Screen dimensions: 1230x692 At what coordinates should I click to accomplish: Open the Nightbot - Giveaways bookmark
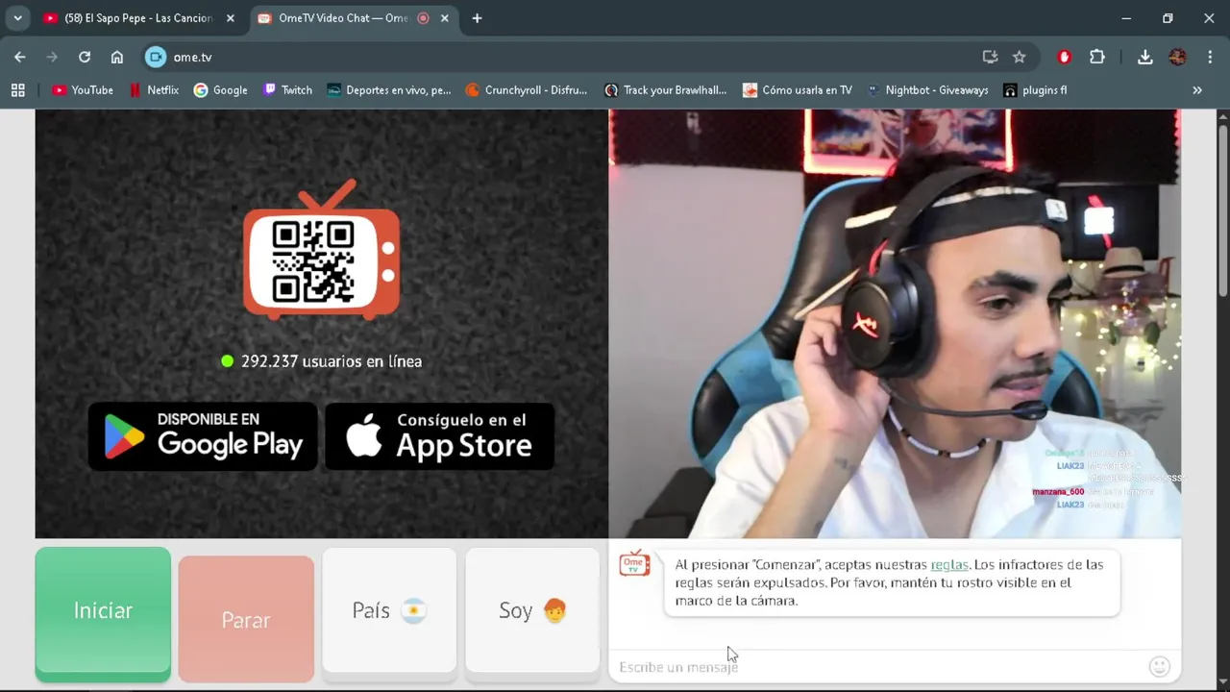click(x=926, y=90)
